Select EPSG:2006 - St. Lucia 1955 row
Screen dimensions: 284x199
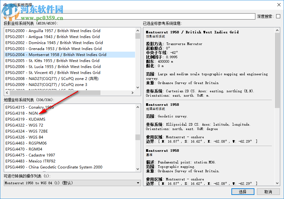70,67
